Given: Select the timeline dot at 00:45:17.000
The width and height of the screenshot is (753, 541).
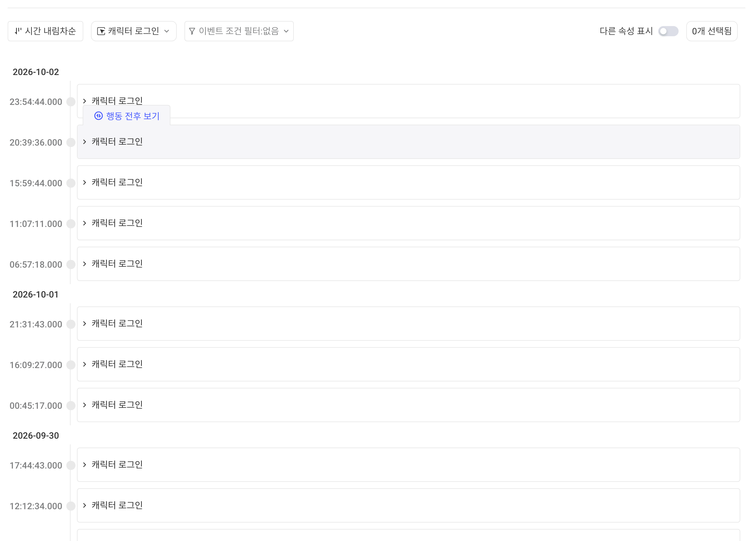Looking at the screenshot, I should click(71, 406).
